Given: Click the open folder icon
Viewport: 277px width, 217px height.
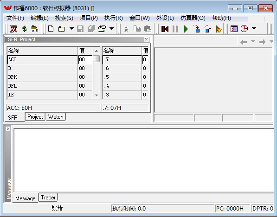Looking at the screenshot, I should pyautogui.click(x=61, y=29).
